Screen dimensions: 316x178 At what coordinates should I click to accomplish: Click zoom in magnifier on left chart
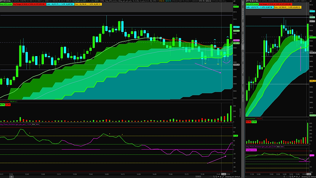[x=216, y=177]
